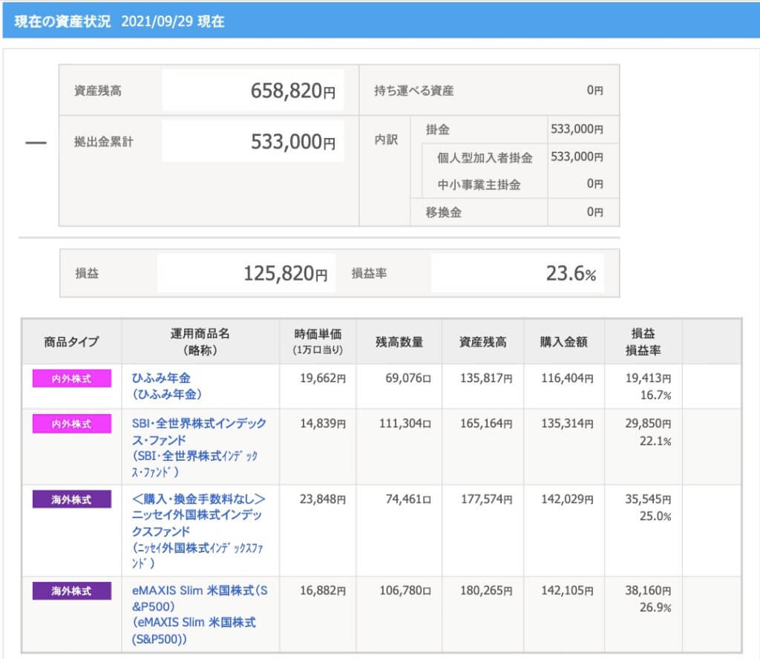
Task: Select the 損益率 value 23.6%
Action: tap(571, 273)
